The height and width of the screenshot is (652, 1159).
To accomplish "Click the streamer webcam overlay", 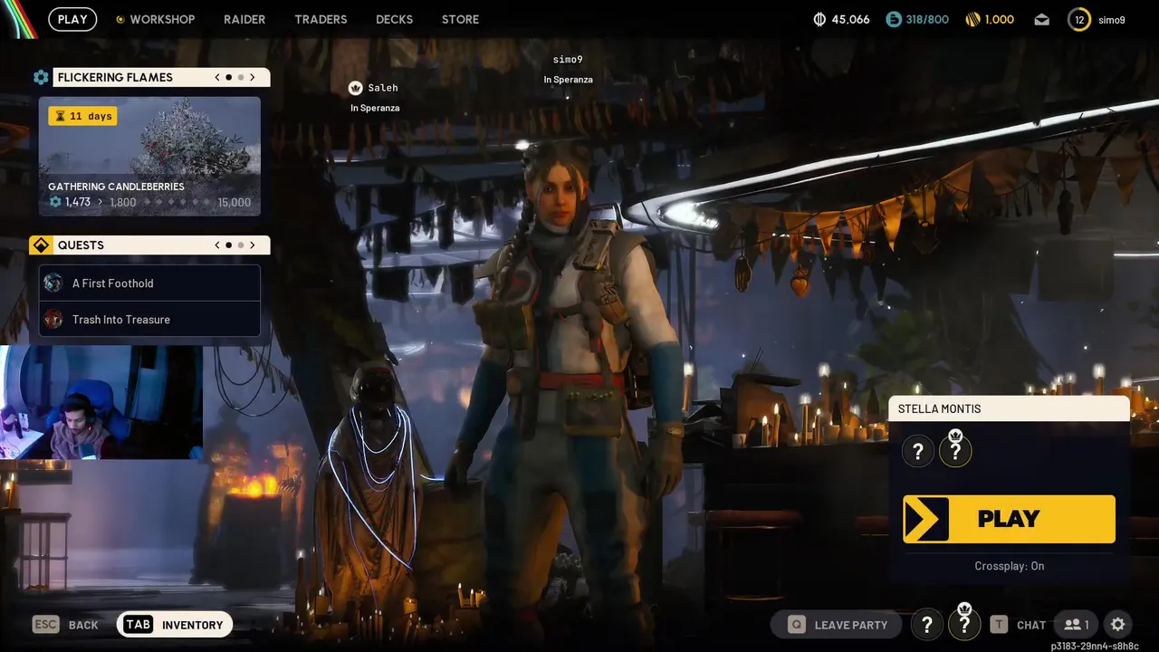I will pyautogui.click(x=101, y=401).
